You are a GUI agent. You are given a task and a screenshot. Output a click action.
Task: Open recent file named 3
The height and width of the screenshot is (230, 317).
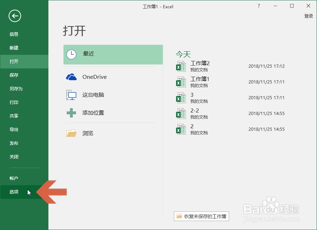tap(192, 95)
